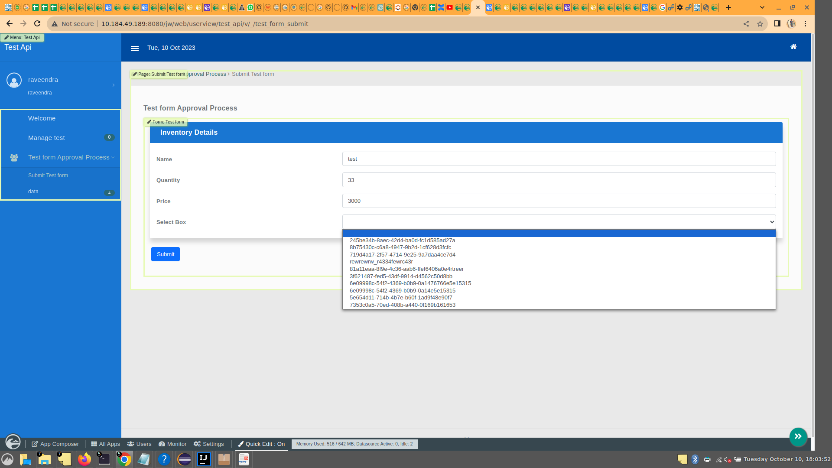
Task: Toggle Quick Edit mode off
Action: click(261, 444)
